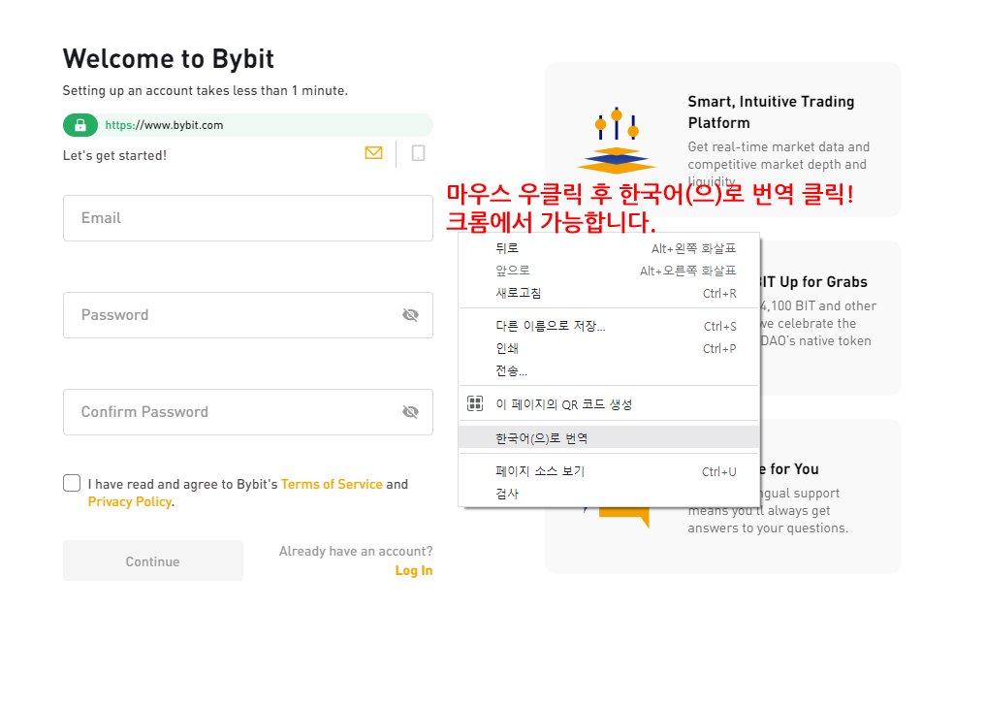Viewport: 986px width, 704px height.
Task: Focus the Password input field
Action: tap(248, 315)
